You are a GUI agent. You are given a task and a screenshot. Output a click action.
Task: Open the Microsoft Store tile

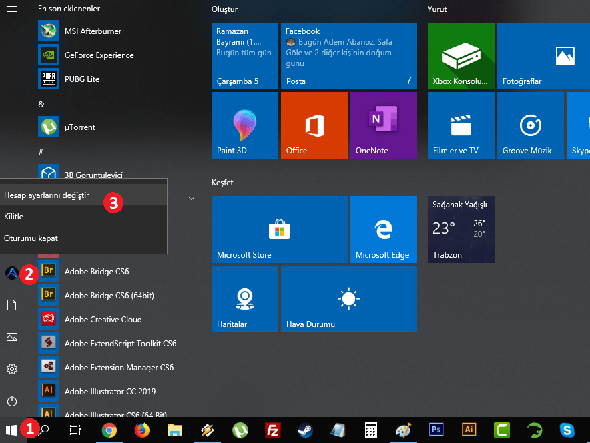click(x=279, y=230)
